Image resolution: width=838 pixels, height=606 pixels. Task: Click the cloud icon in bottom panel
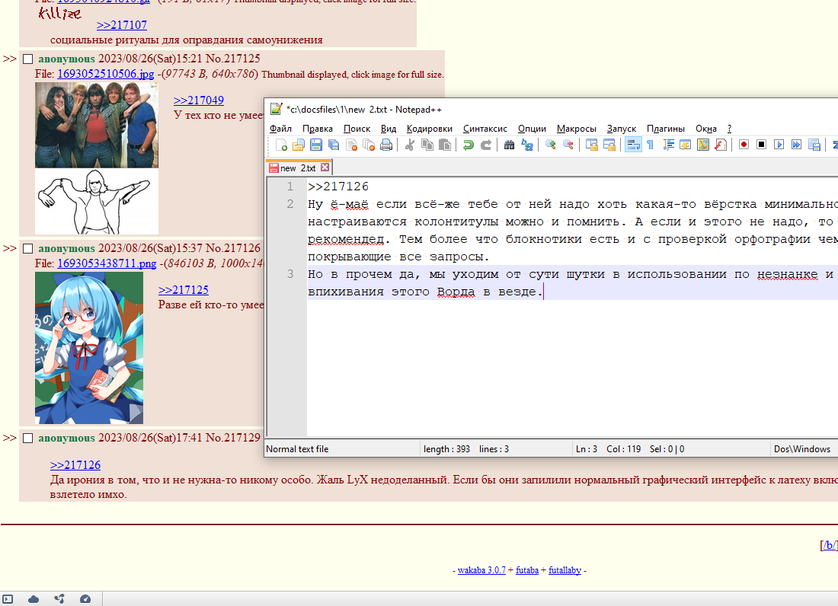(x=34, y=599)
